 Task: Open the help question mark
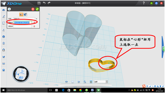[144, 3]
